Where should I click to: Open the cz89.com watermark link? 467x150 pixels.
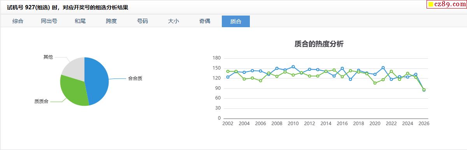click(448, 4)
